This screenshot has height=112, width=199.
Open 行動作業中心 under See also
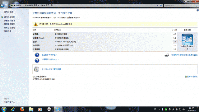pos(9,102)
